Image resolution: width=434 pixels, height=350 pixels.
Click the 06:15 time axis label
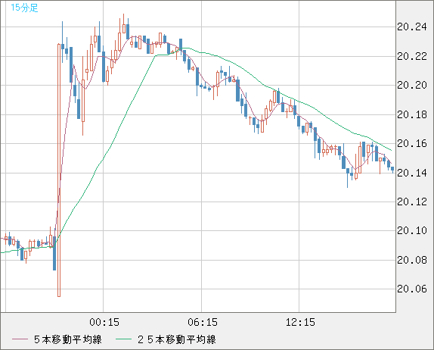click(x=203, y=322)
